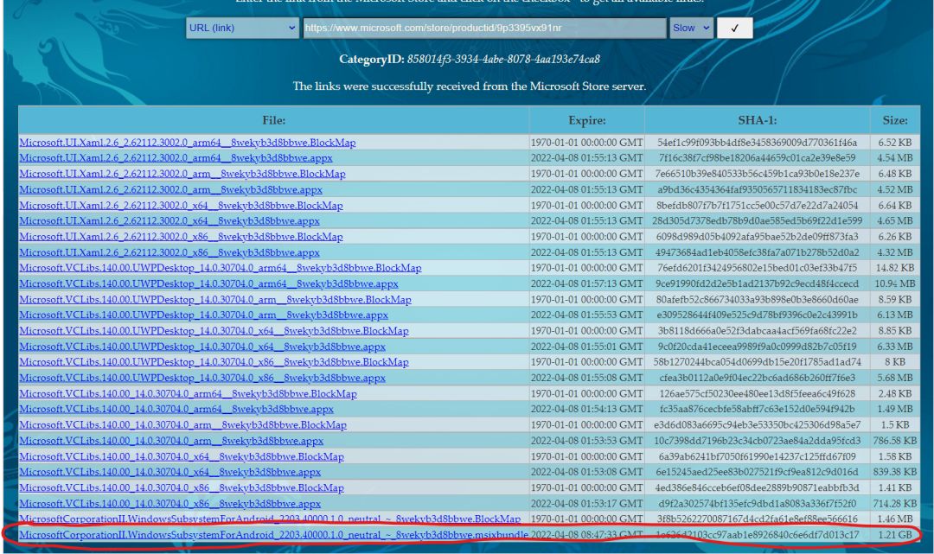Image resolution: width=934 pixels, height=554 pixels.
Task: Download Microsoft.UI.Xaml.2.6 x64 appx package
Action: tap(170, 220)
